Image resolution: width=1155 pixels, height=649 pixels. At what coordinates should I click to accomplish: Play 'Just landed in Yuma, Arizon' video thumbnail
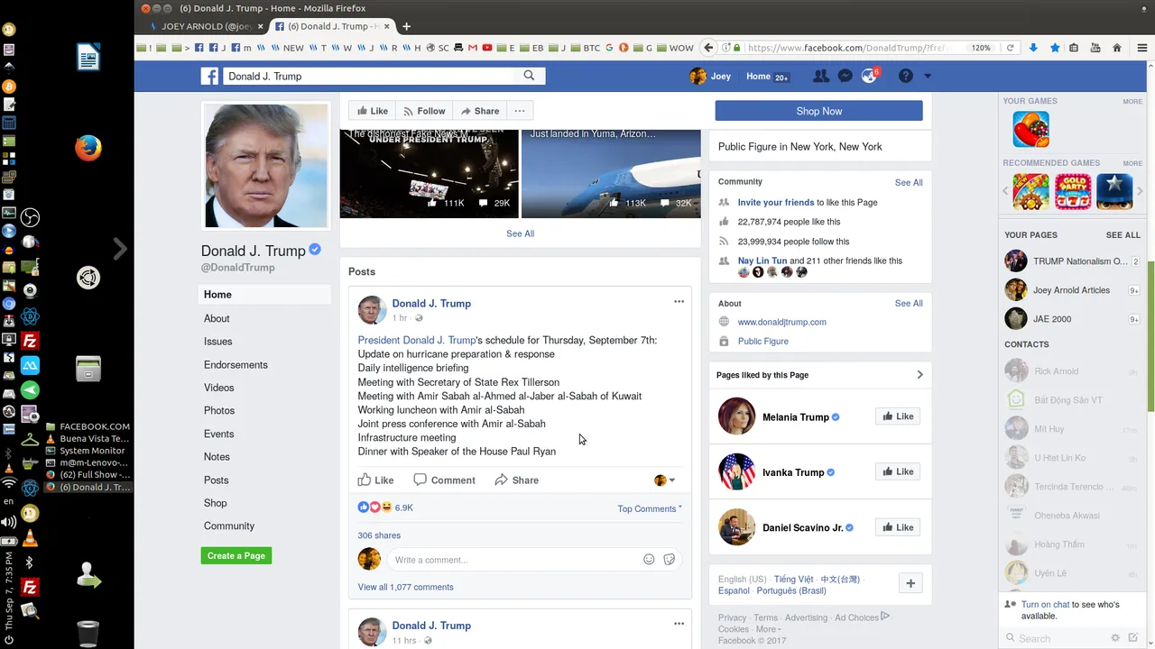pos(611,173)
